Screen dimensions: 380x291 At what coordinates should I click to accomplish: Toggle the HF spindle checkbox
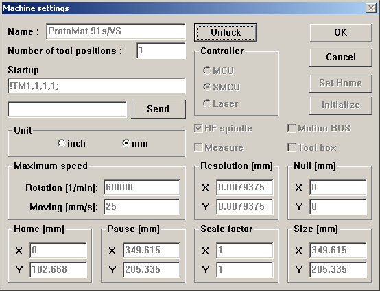[223, 129]
